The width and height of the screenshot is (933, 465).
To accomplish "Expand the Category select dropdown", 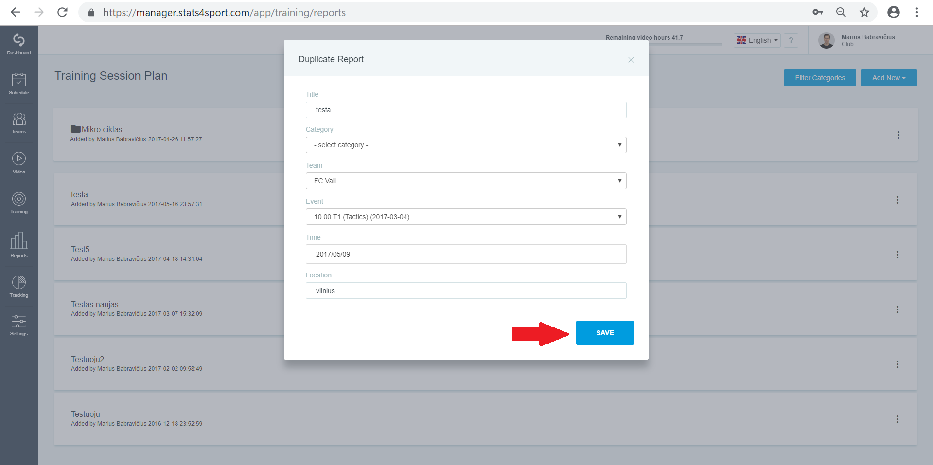I will 466,145.
